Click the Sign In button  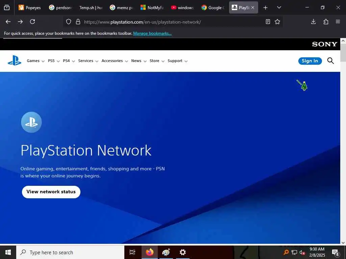tap(310, 61)
